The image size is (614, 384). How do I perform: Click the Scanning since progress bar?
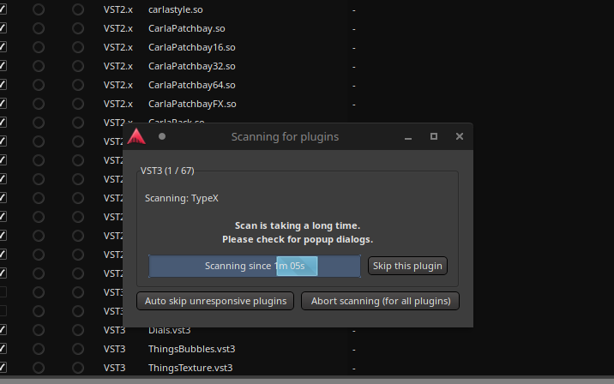click(255, 266)
